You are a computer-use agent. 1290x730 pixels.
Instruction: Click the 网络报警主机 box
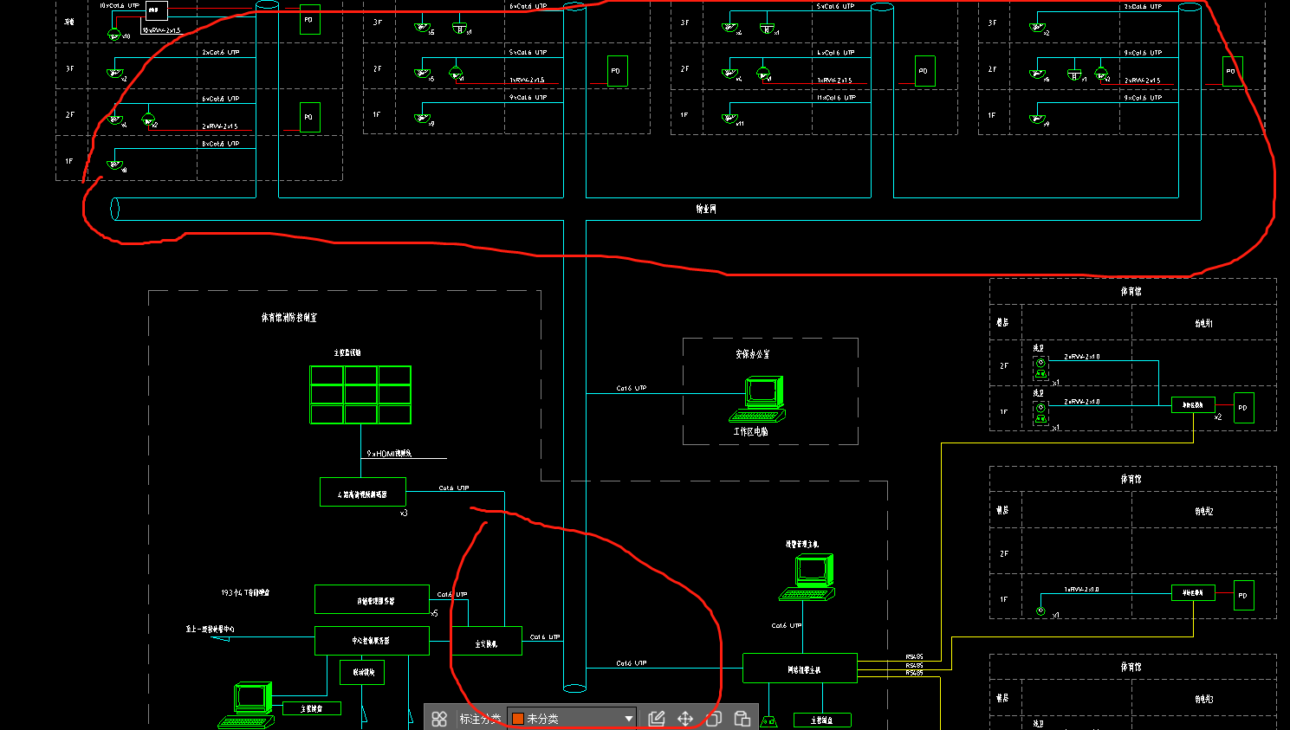coord(800,669)
